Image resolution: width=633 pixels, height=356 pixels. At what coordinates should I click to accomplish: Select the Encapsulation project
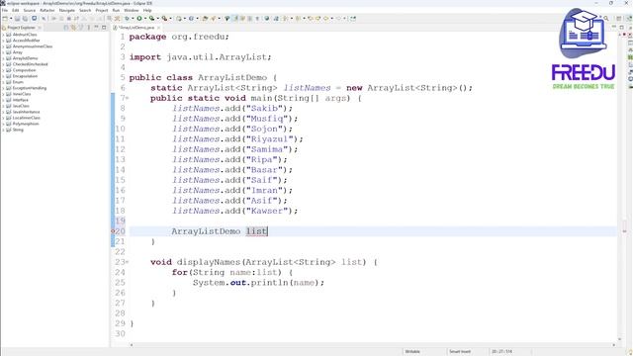point(25,76)
